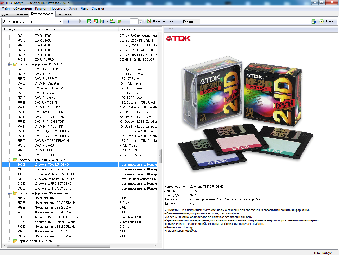This screenshot has width=339, height=255.
Task: Select the row with article 76216 CD-RW L-PRO
Action: point(80,60)
